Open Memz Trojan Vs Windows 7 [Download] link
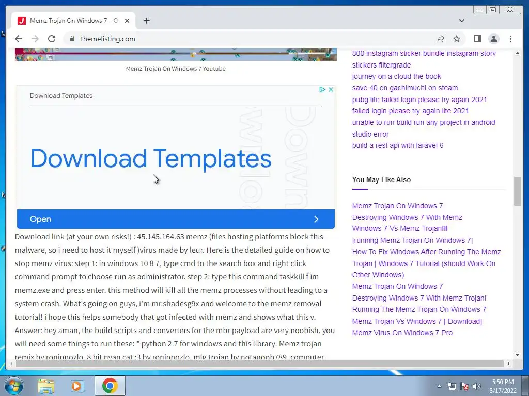The height and width of the screenshot is (396, 529). (x=417, y=321)
